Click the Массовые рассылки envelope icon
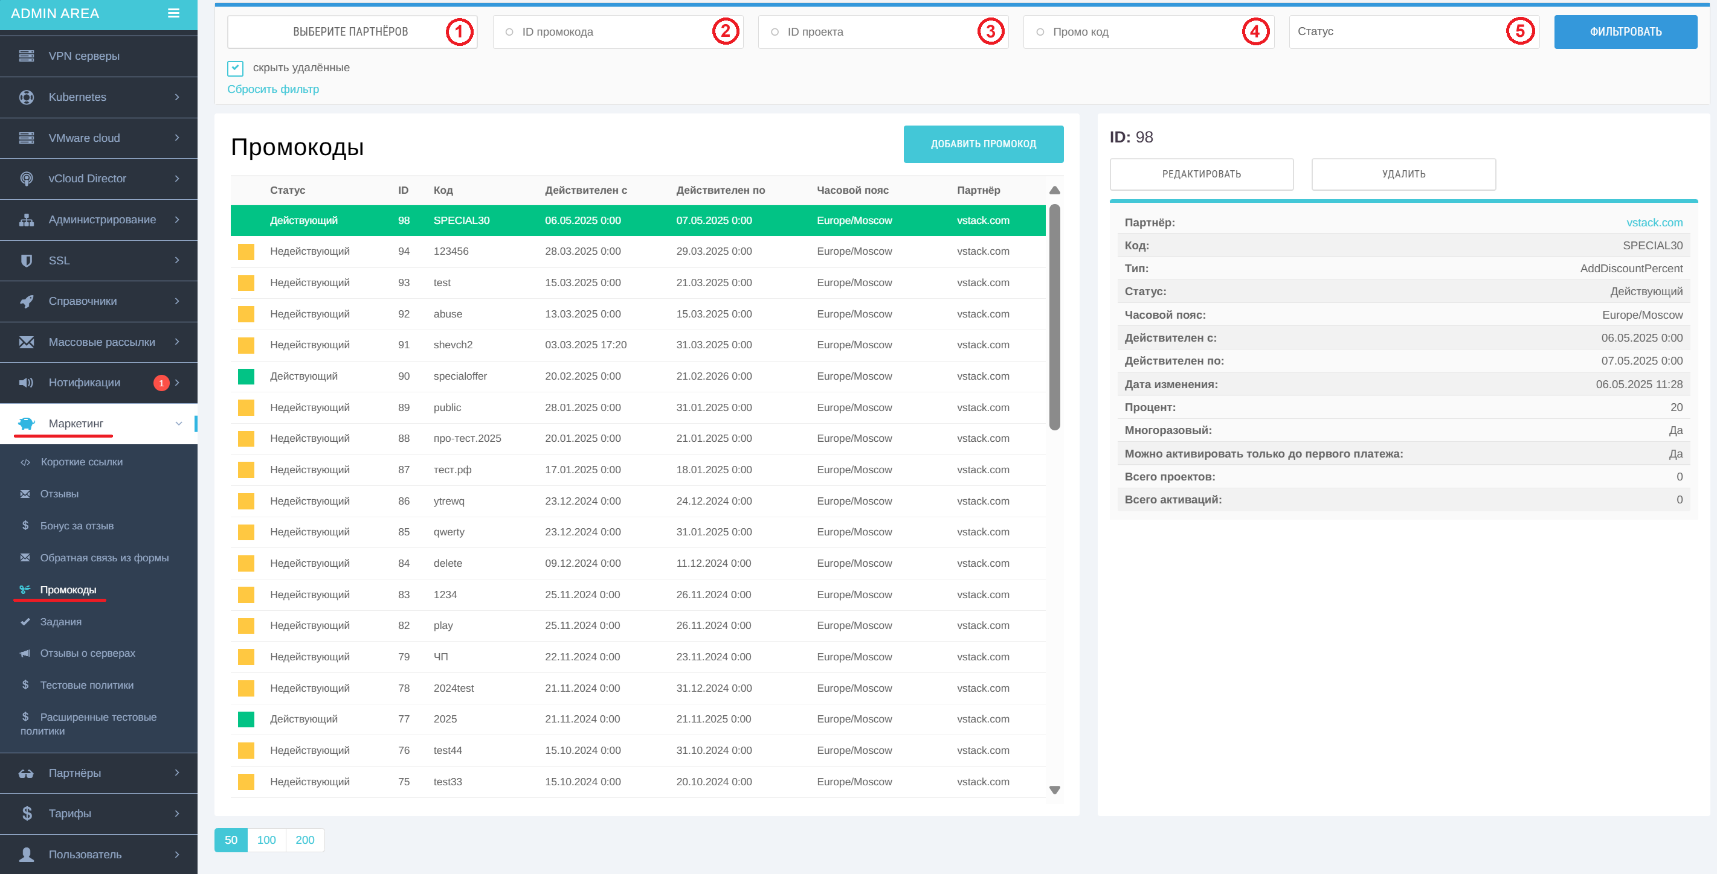 click(27, 342)
